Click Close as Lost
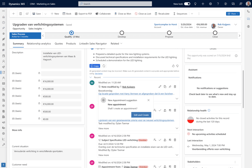The width and height of the screenshot is (252, 168). point(143,14)
